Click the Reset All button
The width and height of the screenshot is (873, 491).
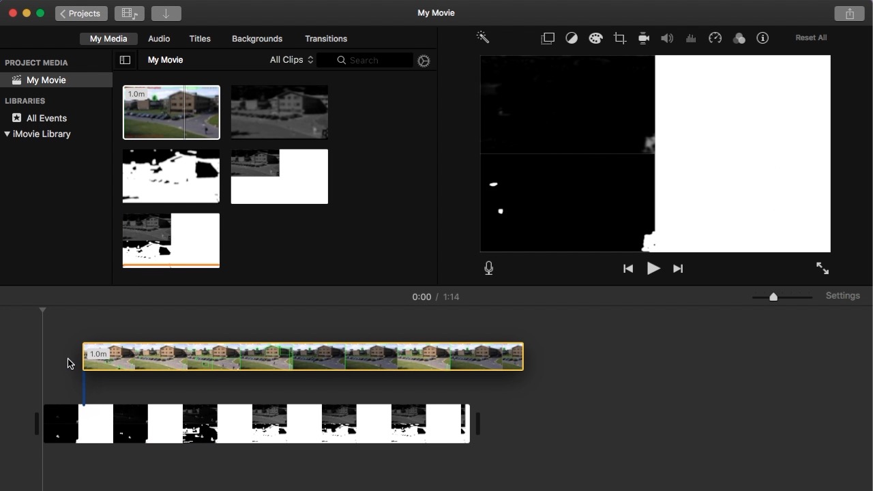[811, 38]
